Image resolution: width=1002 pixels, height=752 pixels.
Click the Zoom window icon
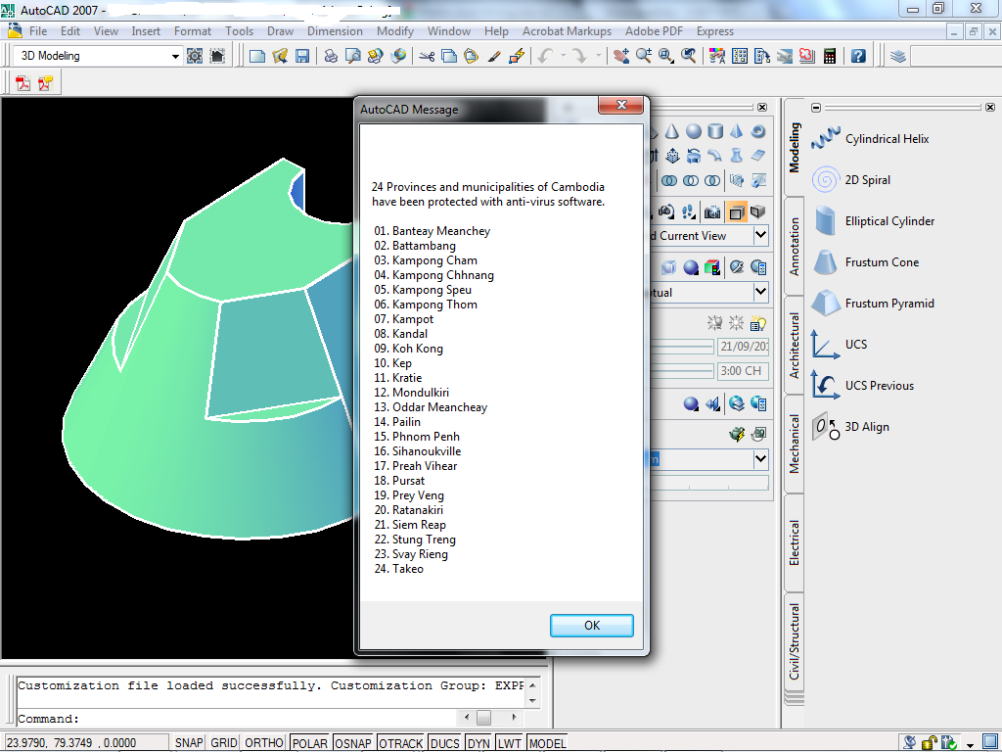coord(665,56)
